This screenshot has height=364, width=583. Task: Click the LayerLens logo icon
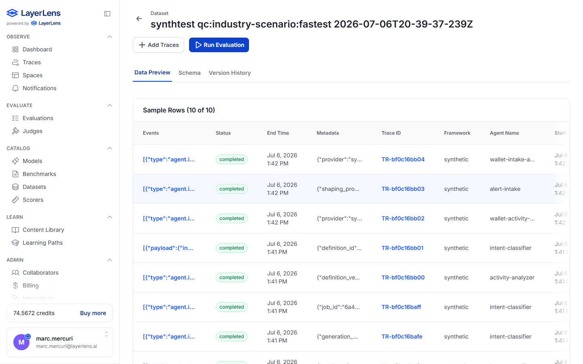[12, 13]
